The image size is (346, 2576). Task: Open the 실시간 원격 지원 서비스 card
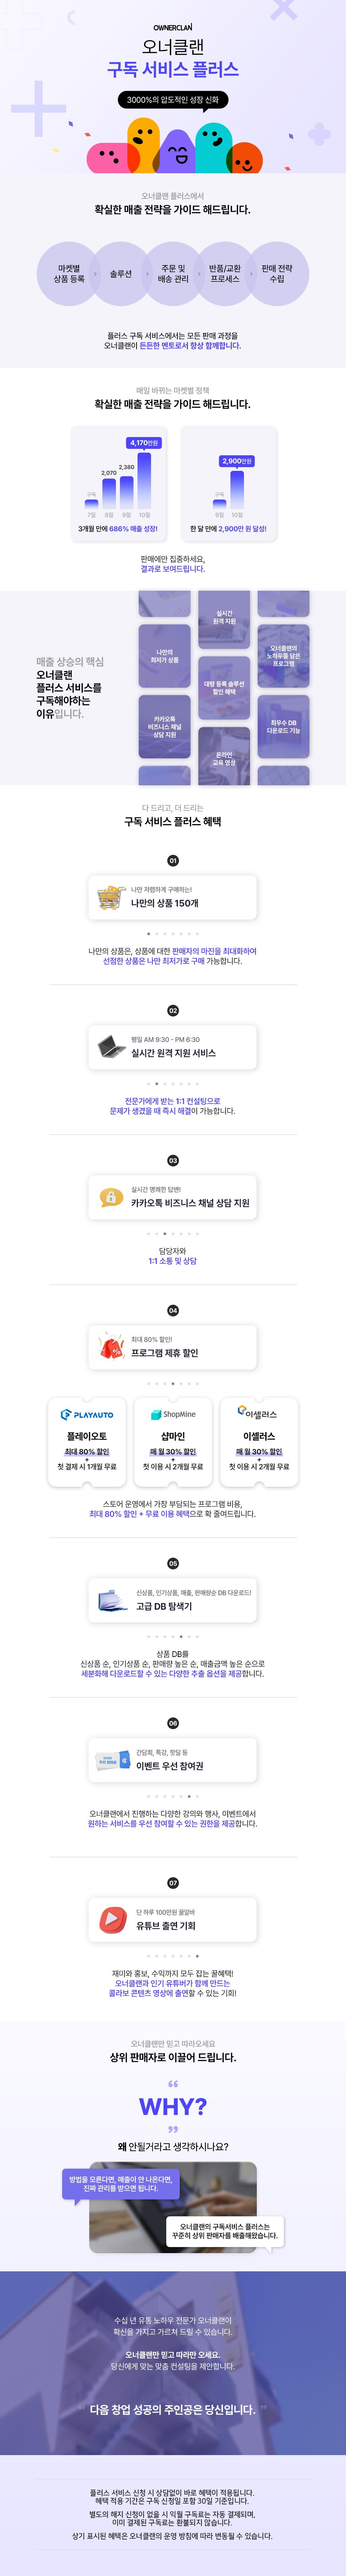173,1047
